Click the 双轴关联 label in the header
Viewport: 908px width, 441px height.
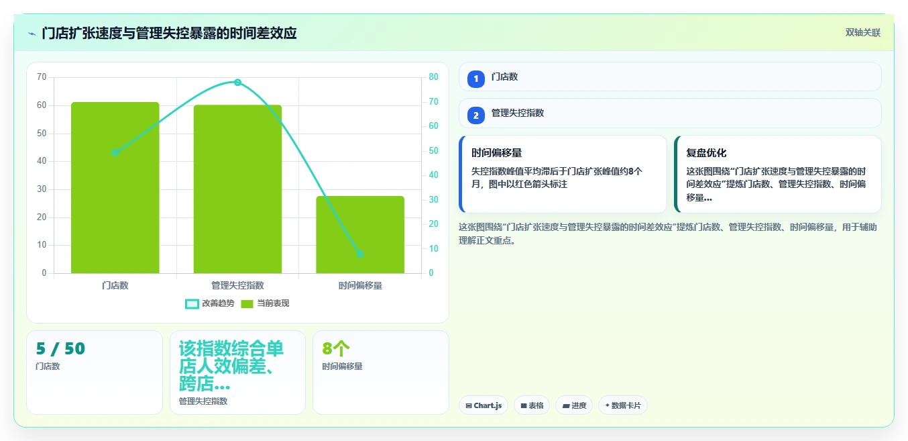click(x=862, y=33)
